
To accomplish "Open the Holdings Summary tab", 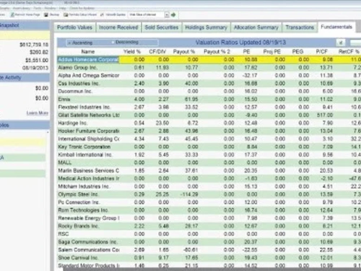I will coord(206,27).
